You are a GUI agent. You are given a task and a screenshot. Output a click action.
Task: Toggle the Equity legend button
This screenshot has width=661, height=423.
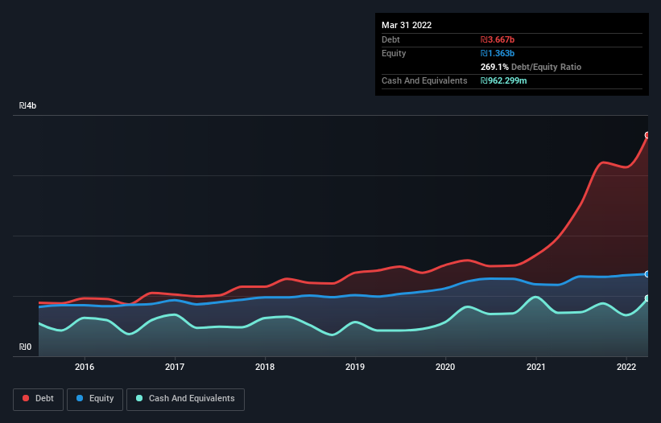pos(95,399)
